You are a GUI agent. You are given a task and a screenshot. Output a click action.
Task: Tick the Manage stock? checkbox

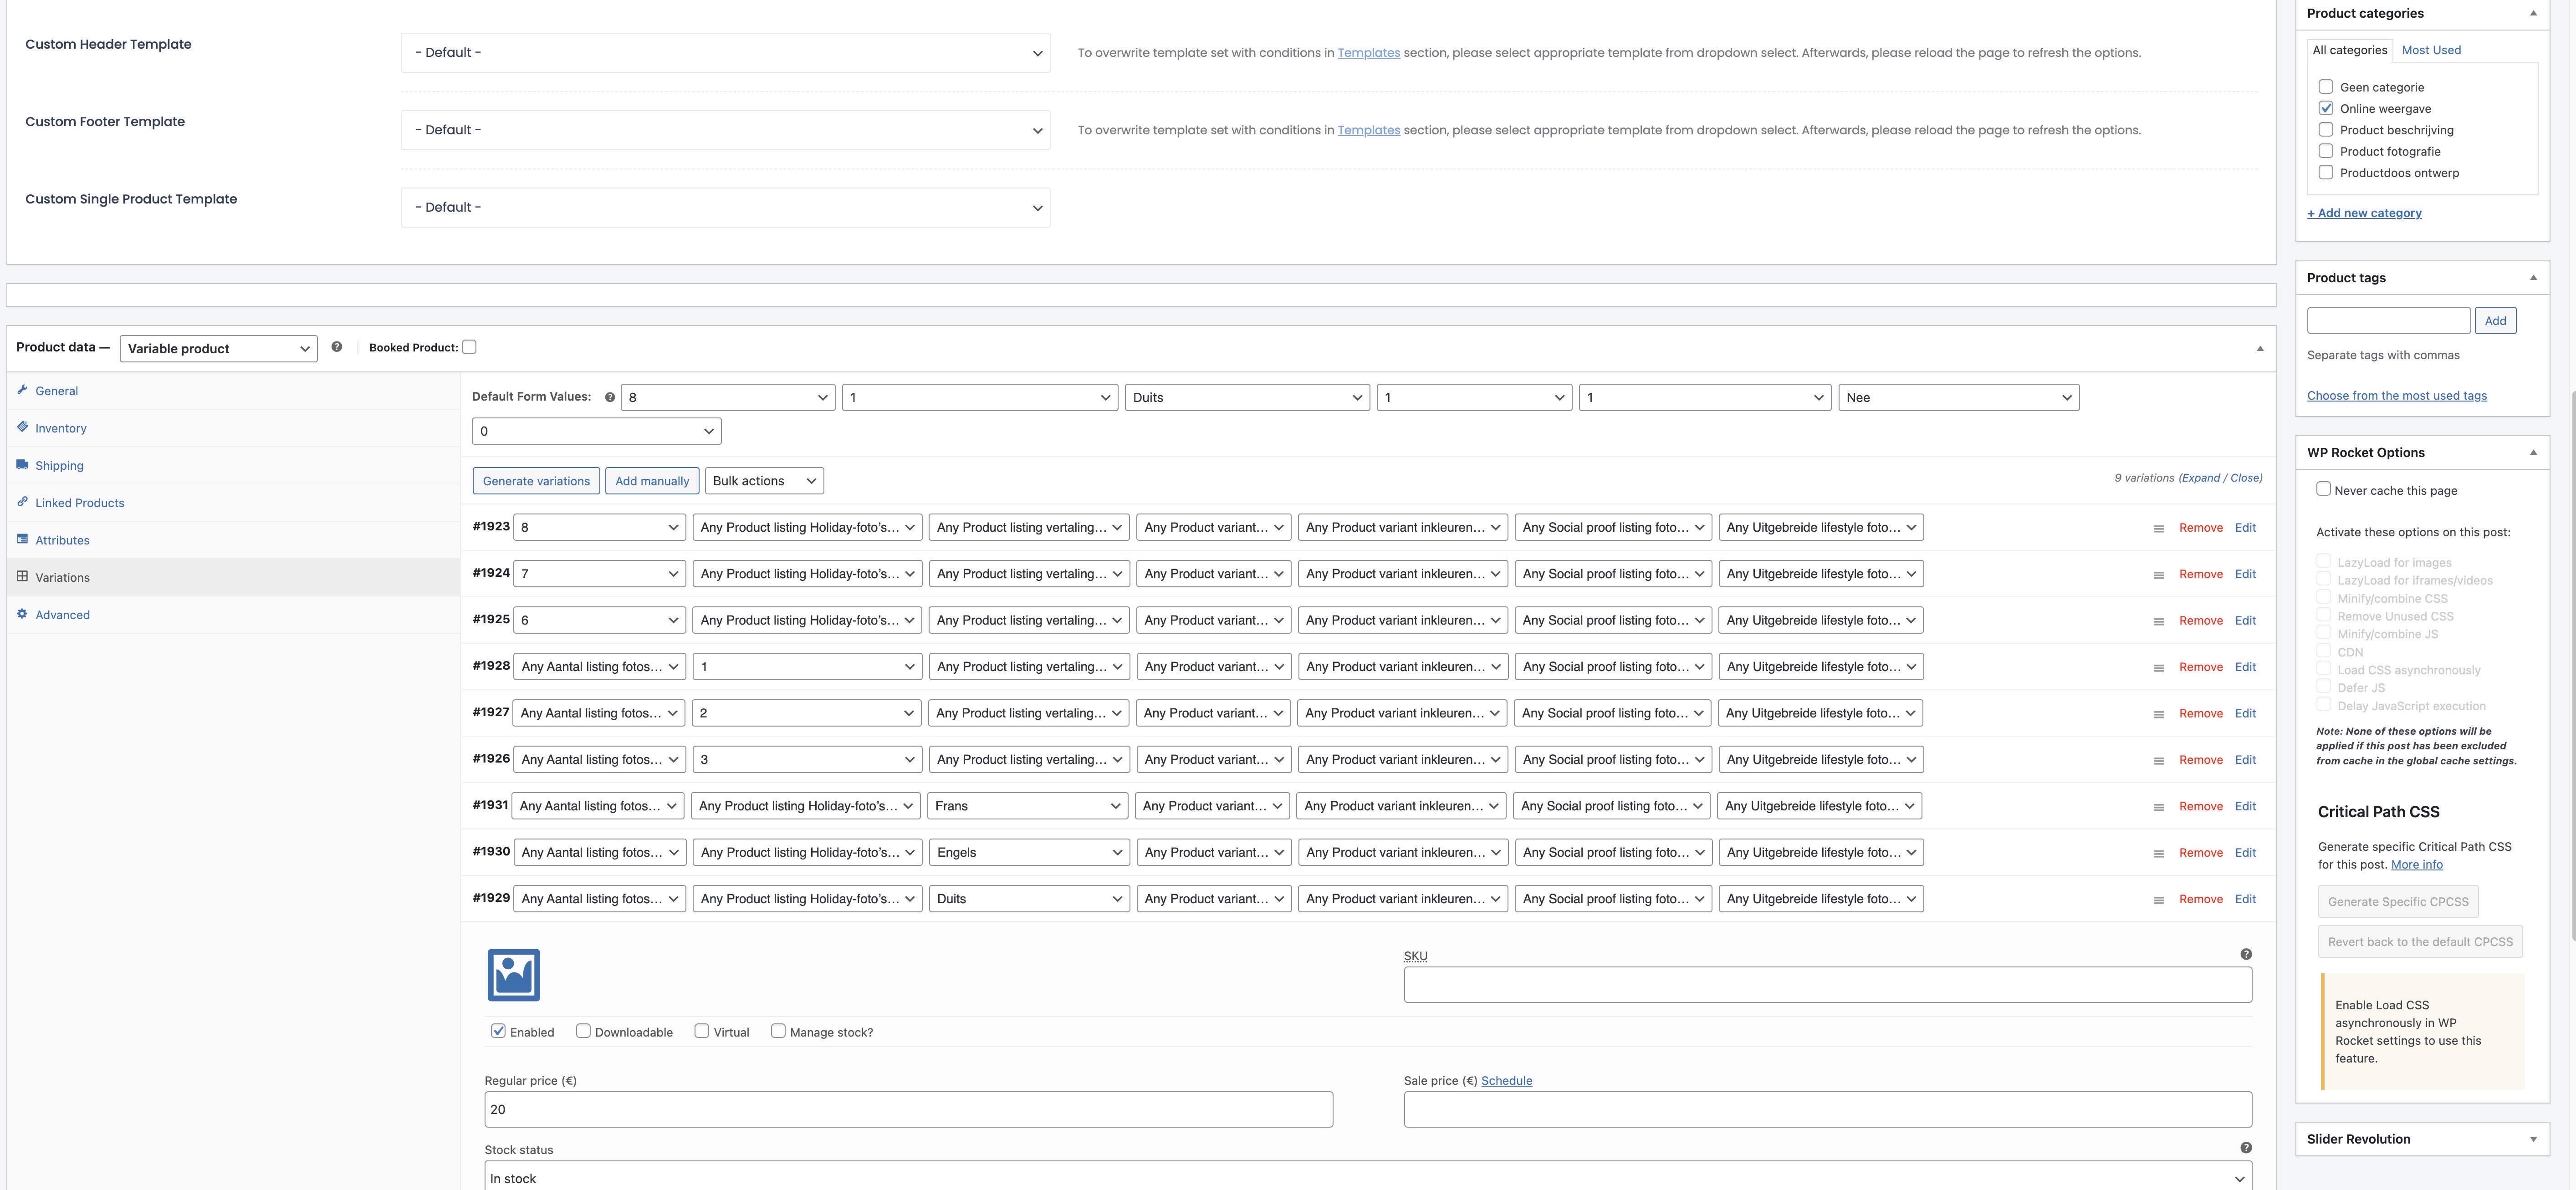tap(778, 1031)
